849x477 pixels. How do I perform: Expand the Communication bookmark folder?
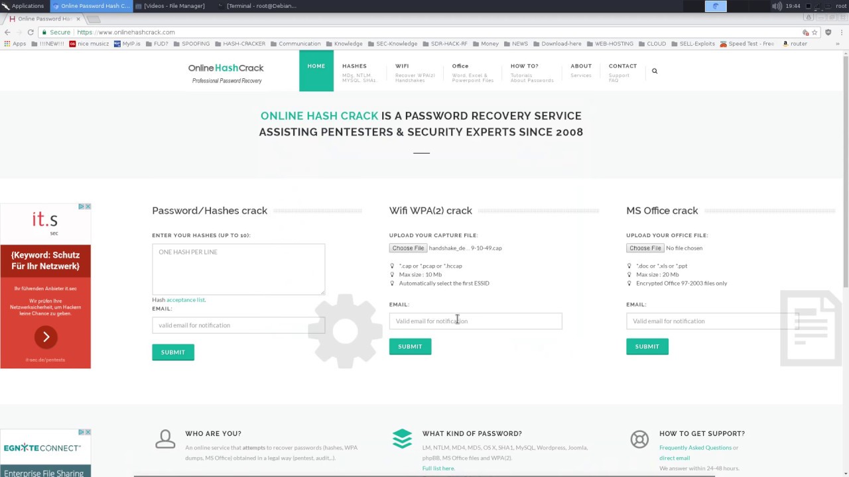coord(295,44)
